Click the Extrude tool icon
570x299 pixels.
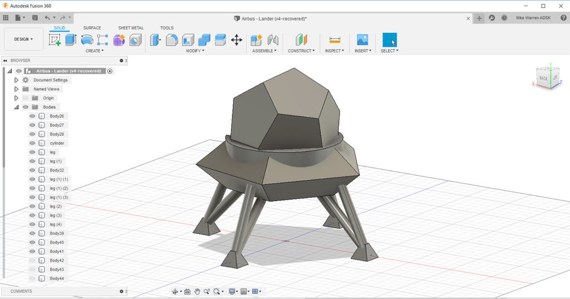[x=71, y=40]
